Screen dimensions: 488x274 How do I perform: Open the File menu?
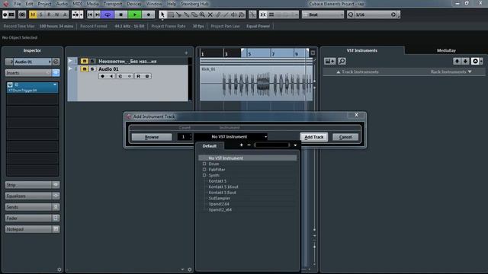[x=18, y=4]
